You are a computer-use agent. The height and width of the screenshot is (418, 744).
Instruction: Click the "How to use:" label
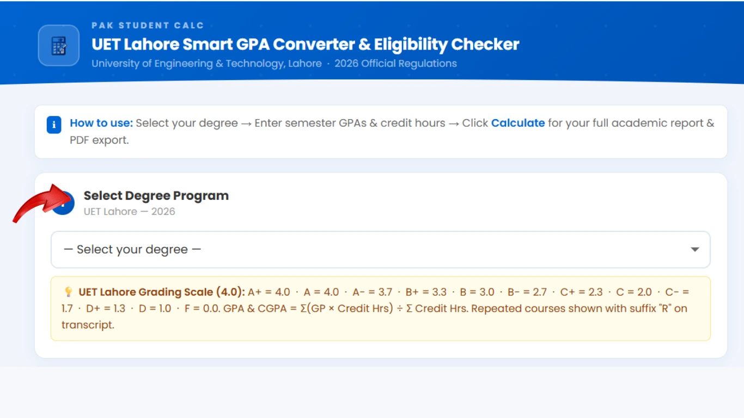pos(101,123)
